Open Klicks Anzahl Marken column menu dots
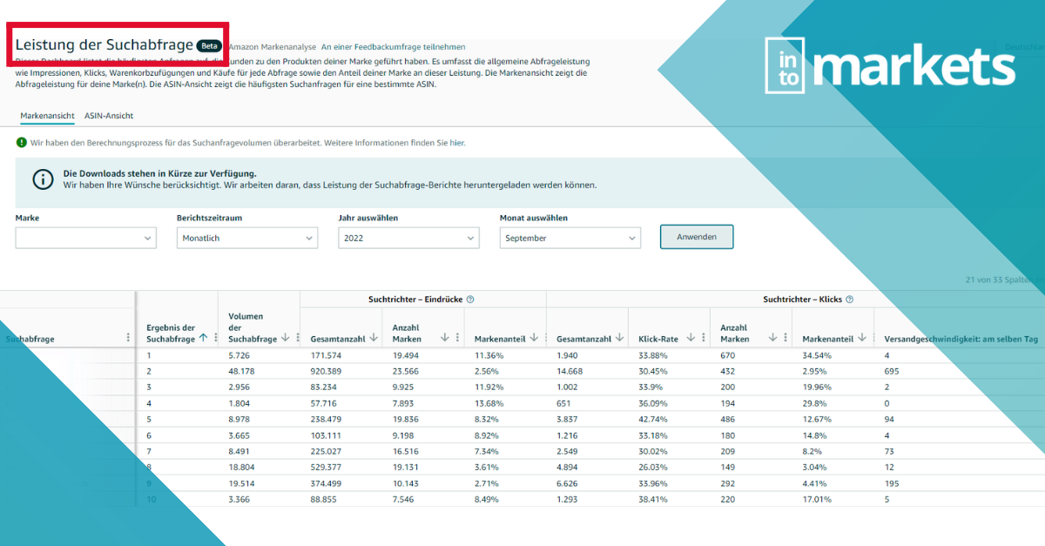1045x546 pixels. (785, 338)
